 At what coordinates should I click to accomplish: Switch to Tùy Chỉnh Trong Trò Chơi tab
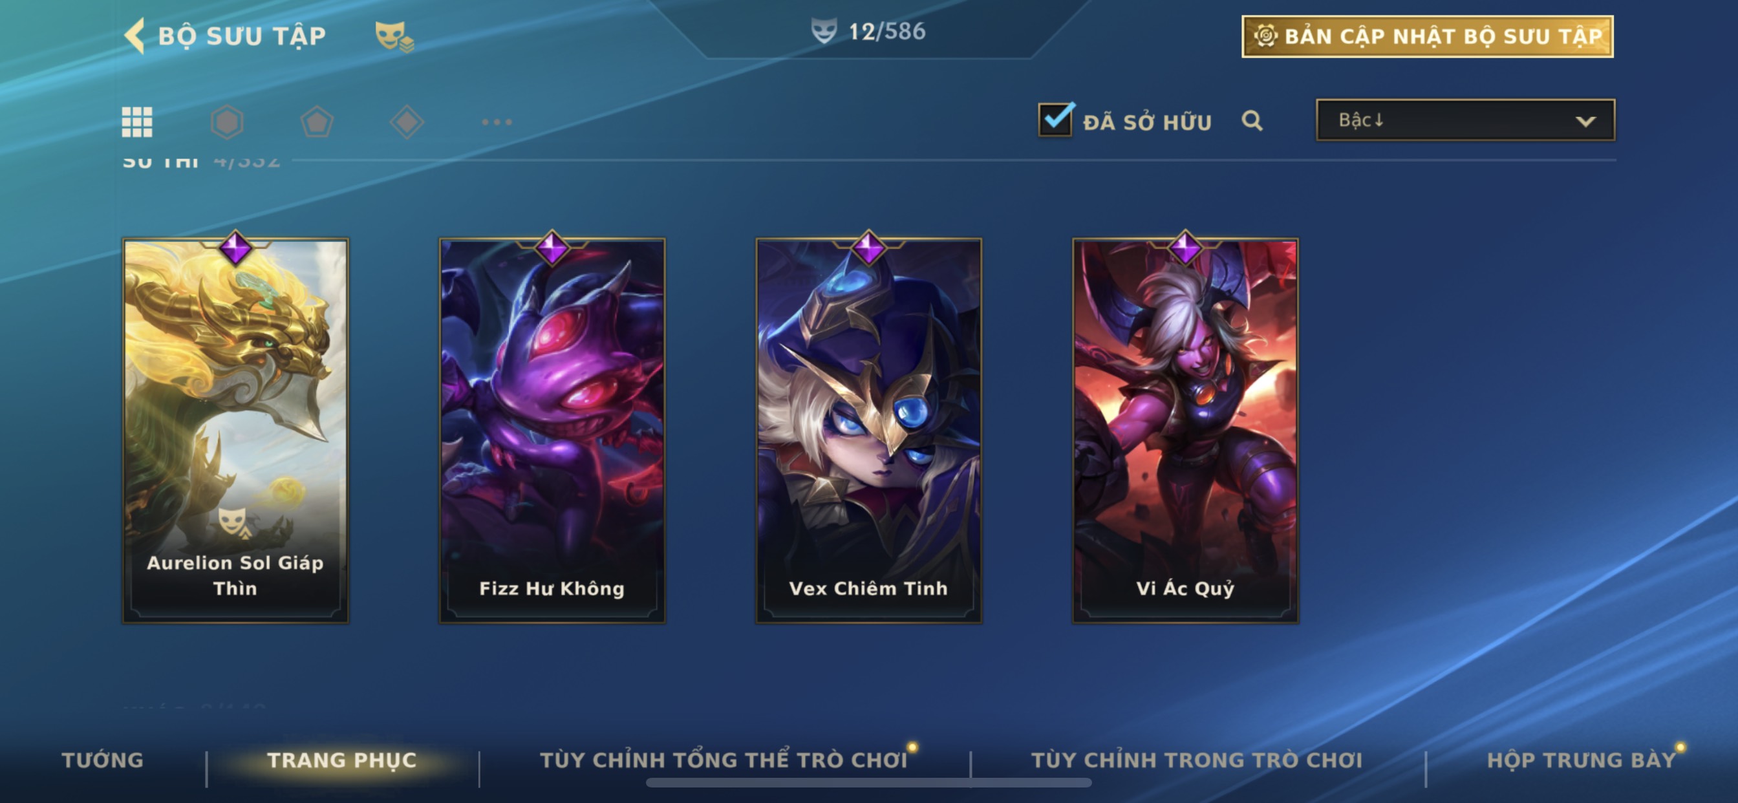[x=1197, y=760]
